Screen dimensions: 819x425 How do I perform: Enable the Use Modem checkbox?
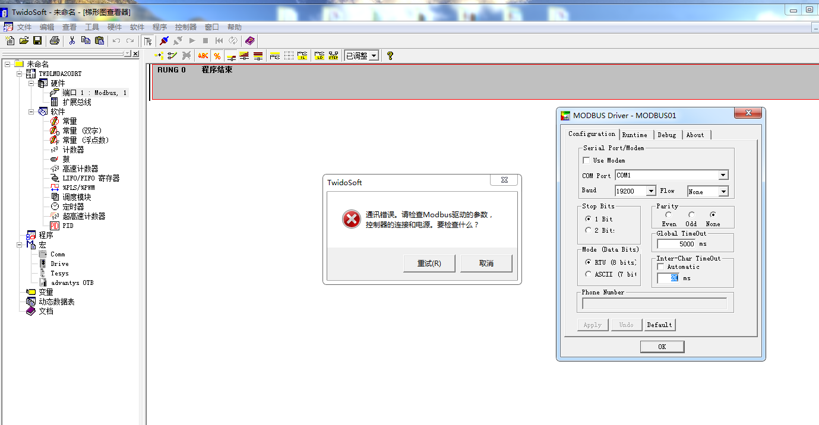point(587,160)
